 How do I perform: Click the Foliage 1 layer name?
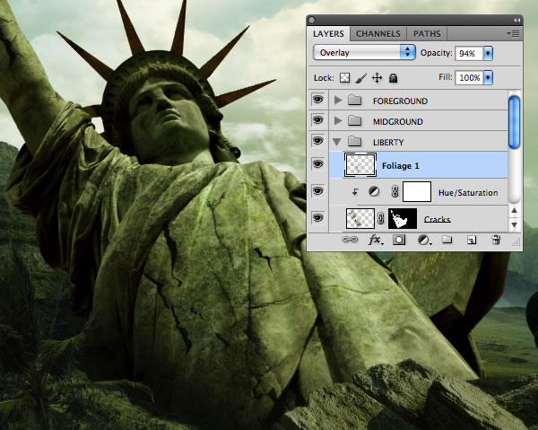(x=401, y=166)
